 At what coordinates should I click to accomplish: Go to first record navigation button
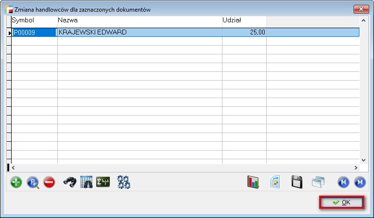pos(343,183)
